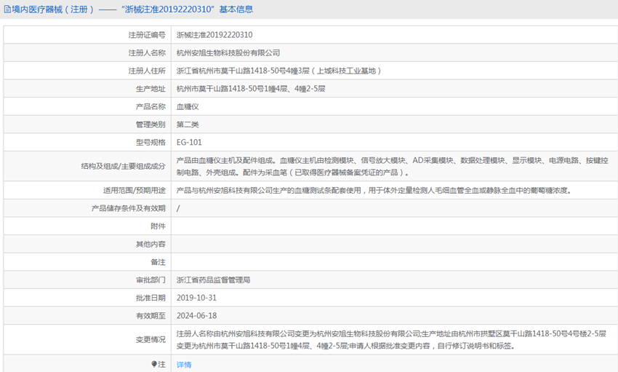Select the slash value for storage conditions
Image resolution: width=618 pixels, height=372 pixels.
coord(178,208)
